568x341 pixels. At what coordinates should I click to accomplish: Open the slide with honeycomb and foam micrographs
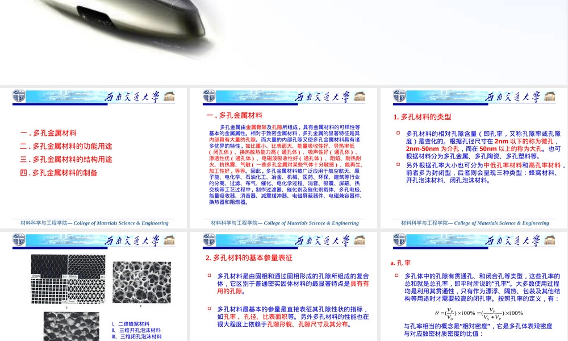(94, 286)
